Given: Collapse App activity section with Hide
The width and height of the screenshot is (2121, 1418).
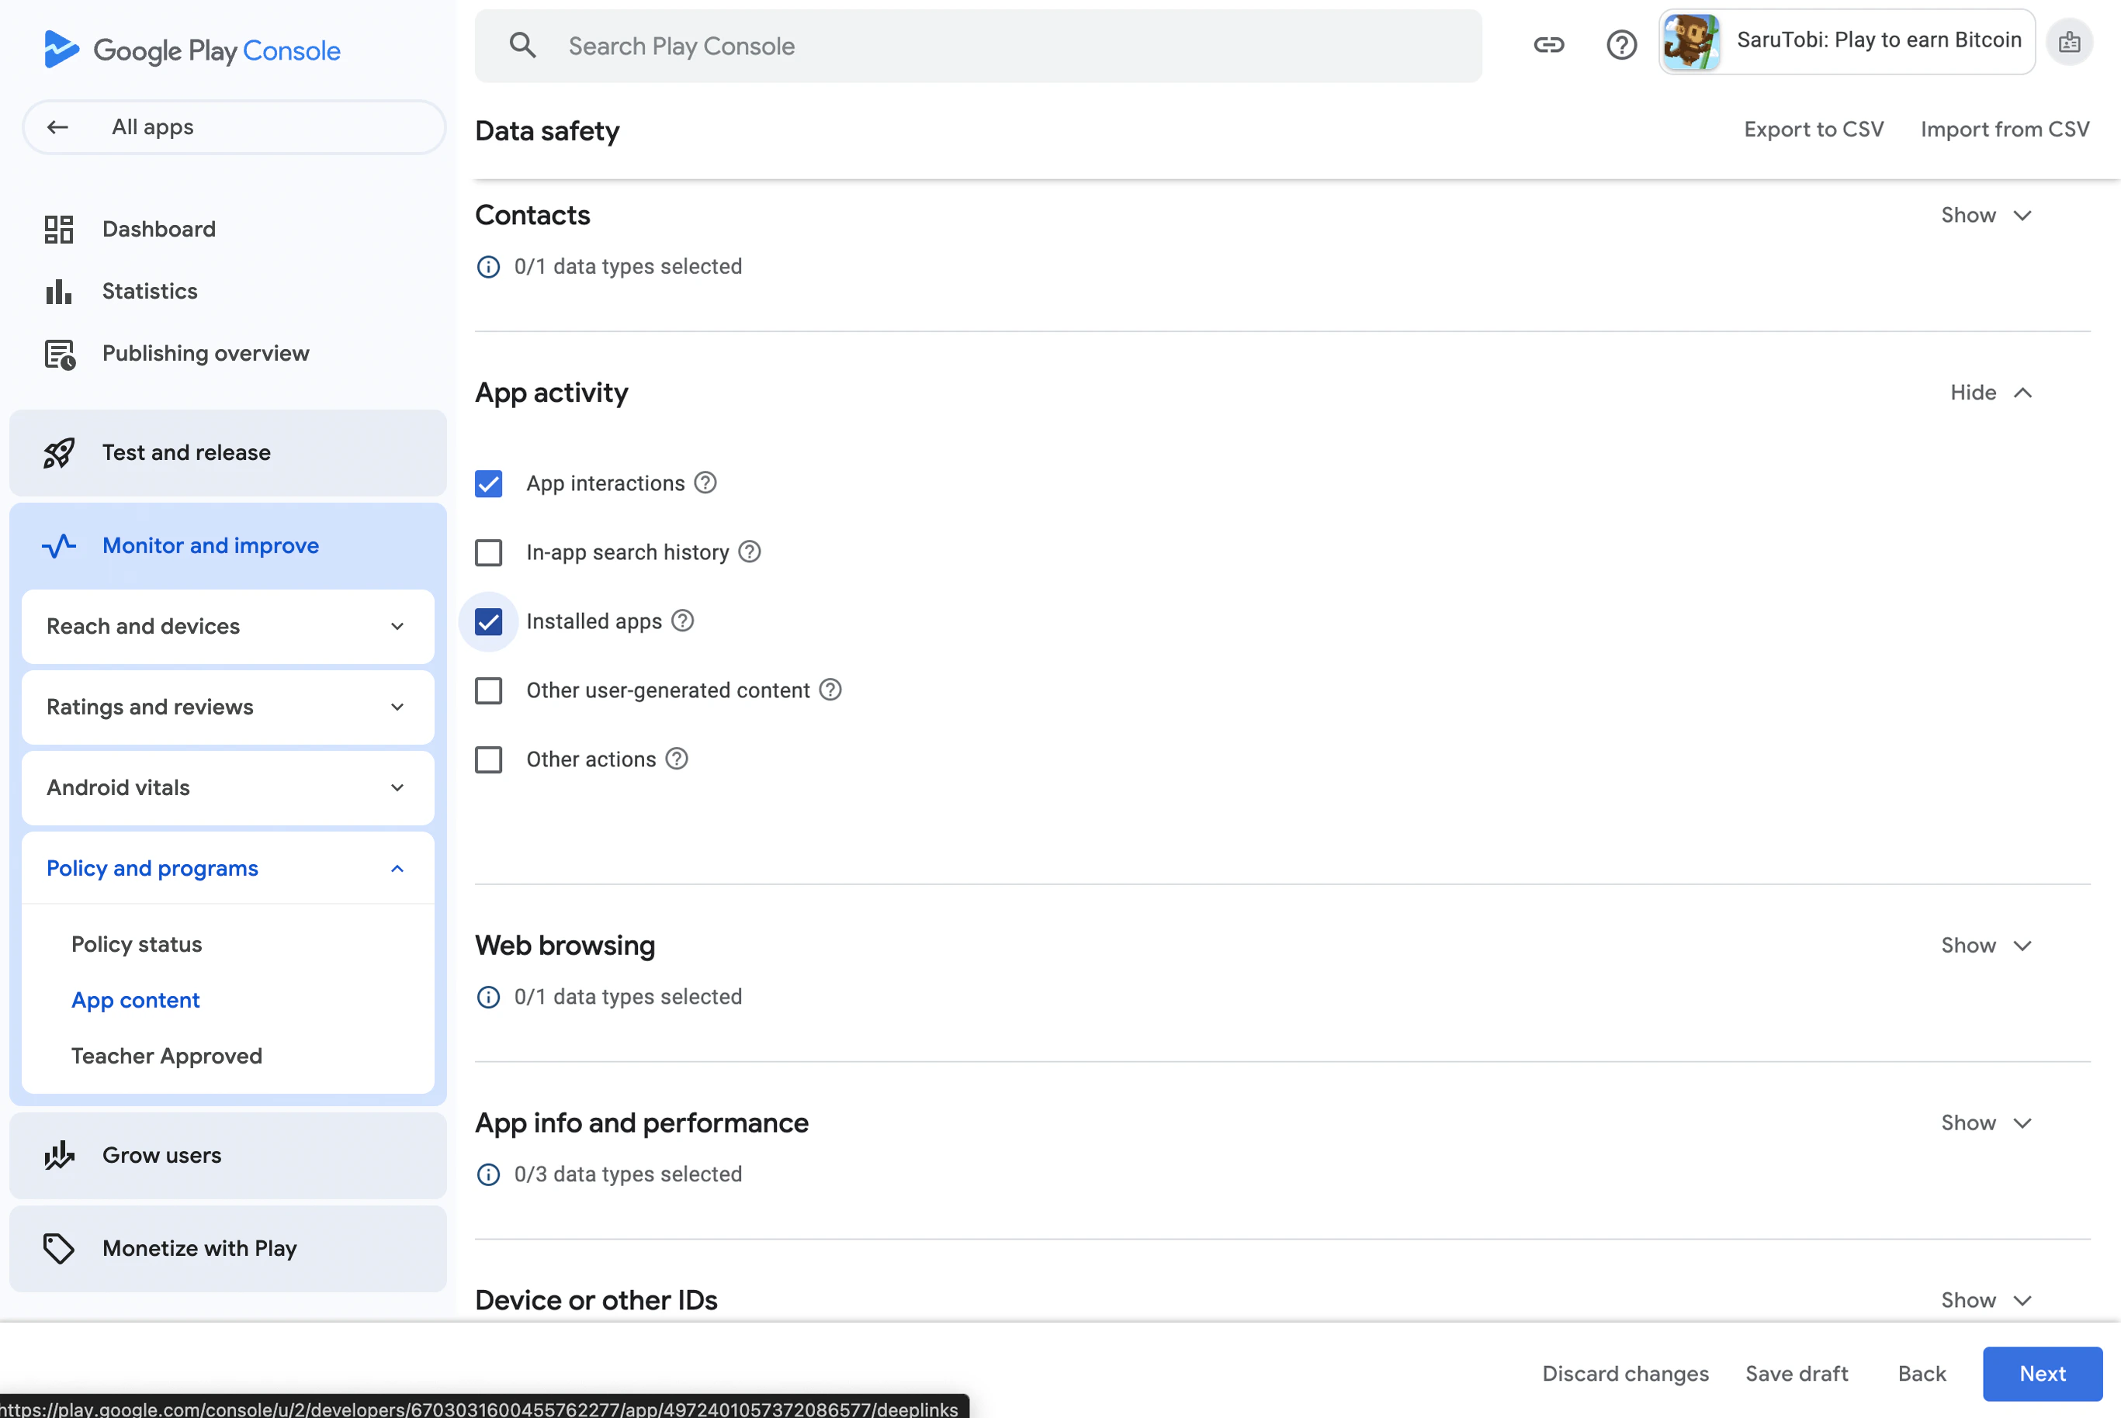Looking at the screenshot, I should [x=1991, y=393].
